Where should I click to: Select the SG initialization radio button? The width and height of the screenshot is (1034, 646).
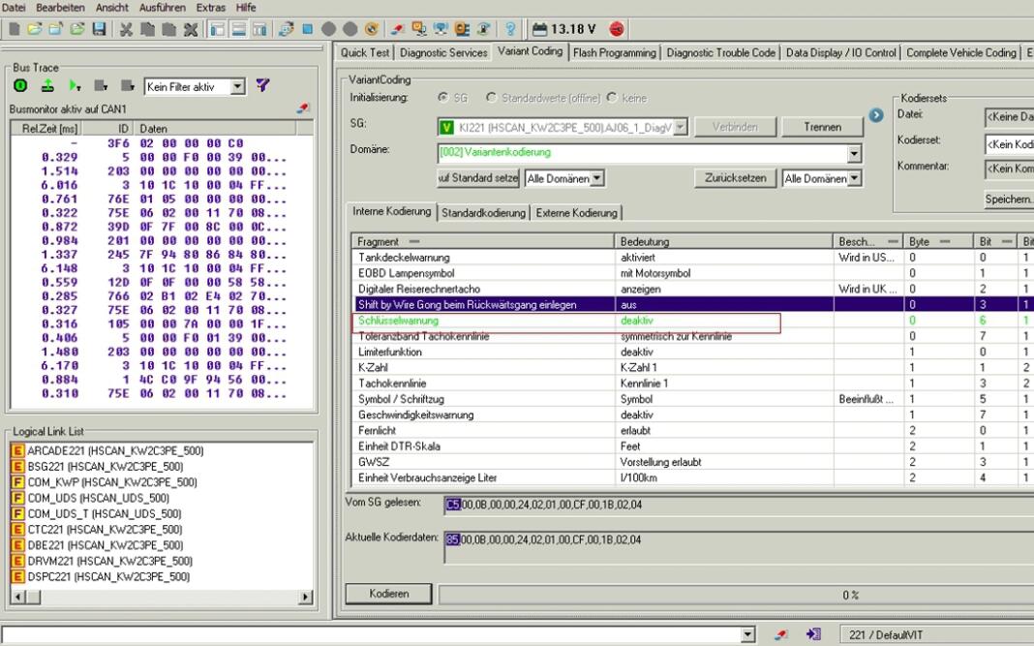(443, 97)
